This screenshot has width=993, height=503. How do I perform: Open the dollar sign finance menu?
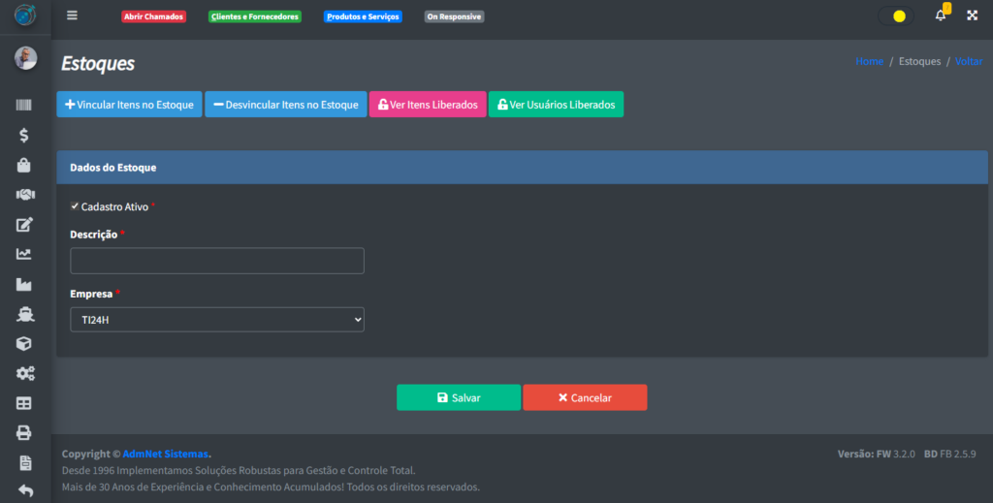pos(24,136)
